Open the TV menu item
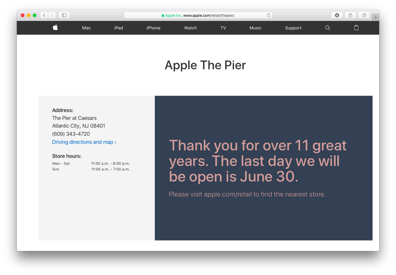The width and height of the screenshot is (396, 275). click(x=223, y=28)
